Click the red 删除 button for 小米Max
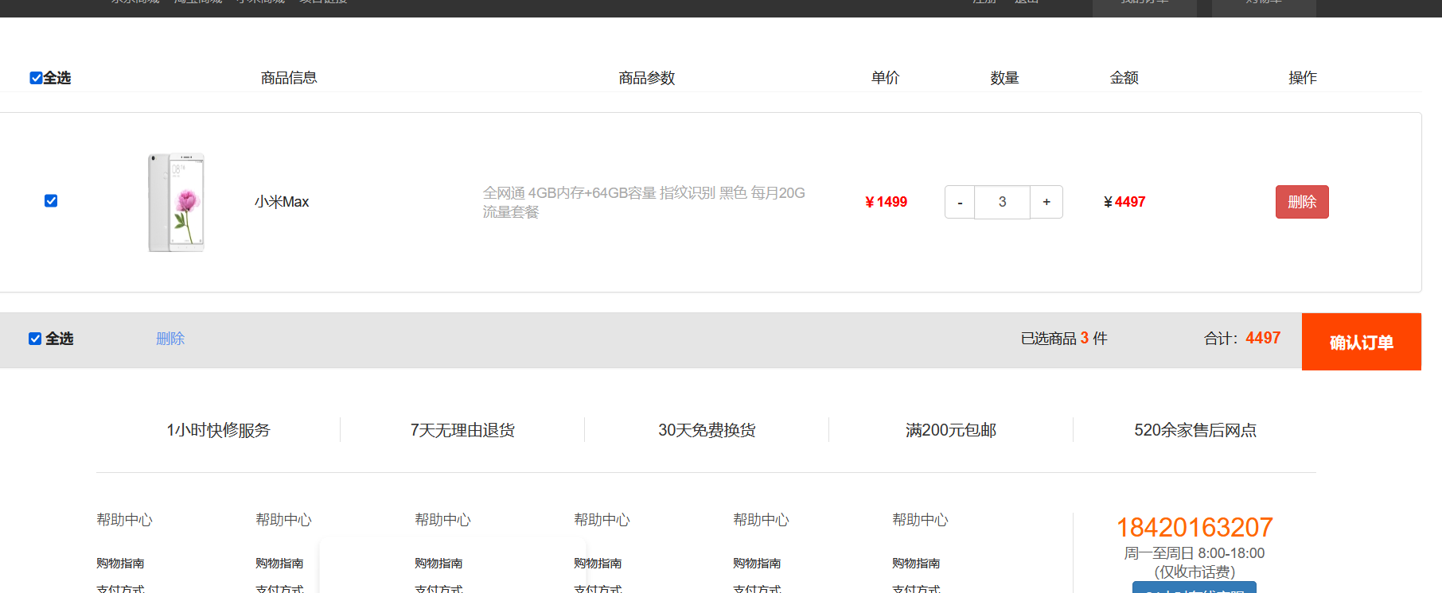This screenshot has width=1442, height=593. tap(1302, 202)
